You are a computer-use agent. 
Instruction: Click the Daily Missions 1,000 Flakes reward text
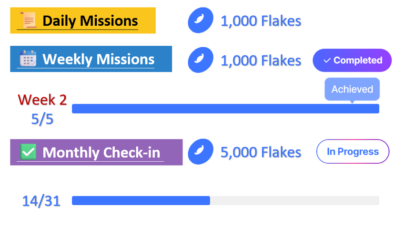tap(261, 21)
